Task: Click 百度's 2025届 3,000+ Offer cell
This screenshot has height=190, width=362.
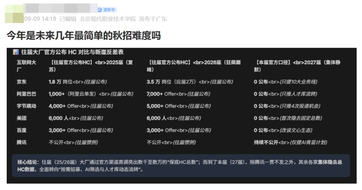Action: [x=81, y=131]
